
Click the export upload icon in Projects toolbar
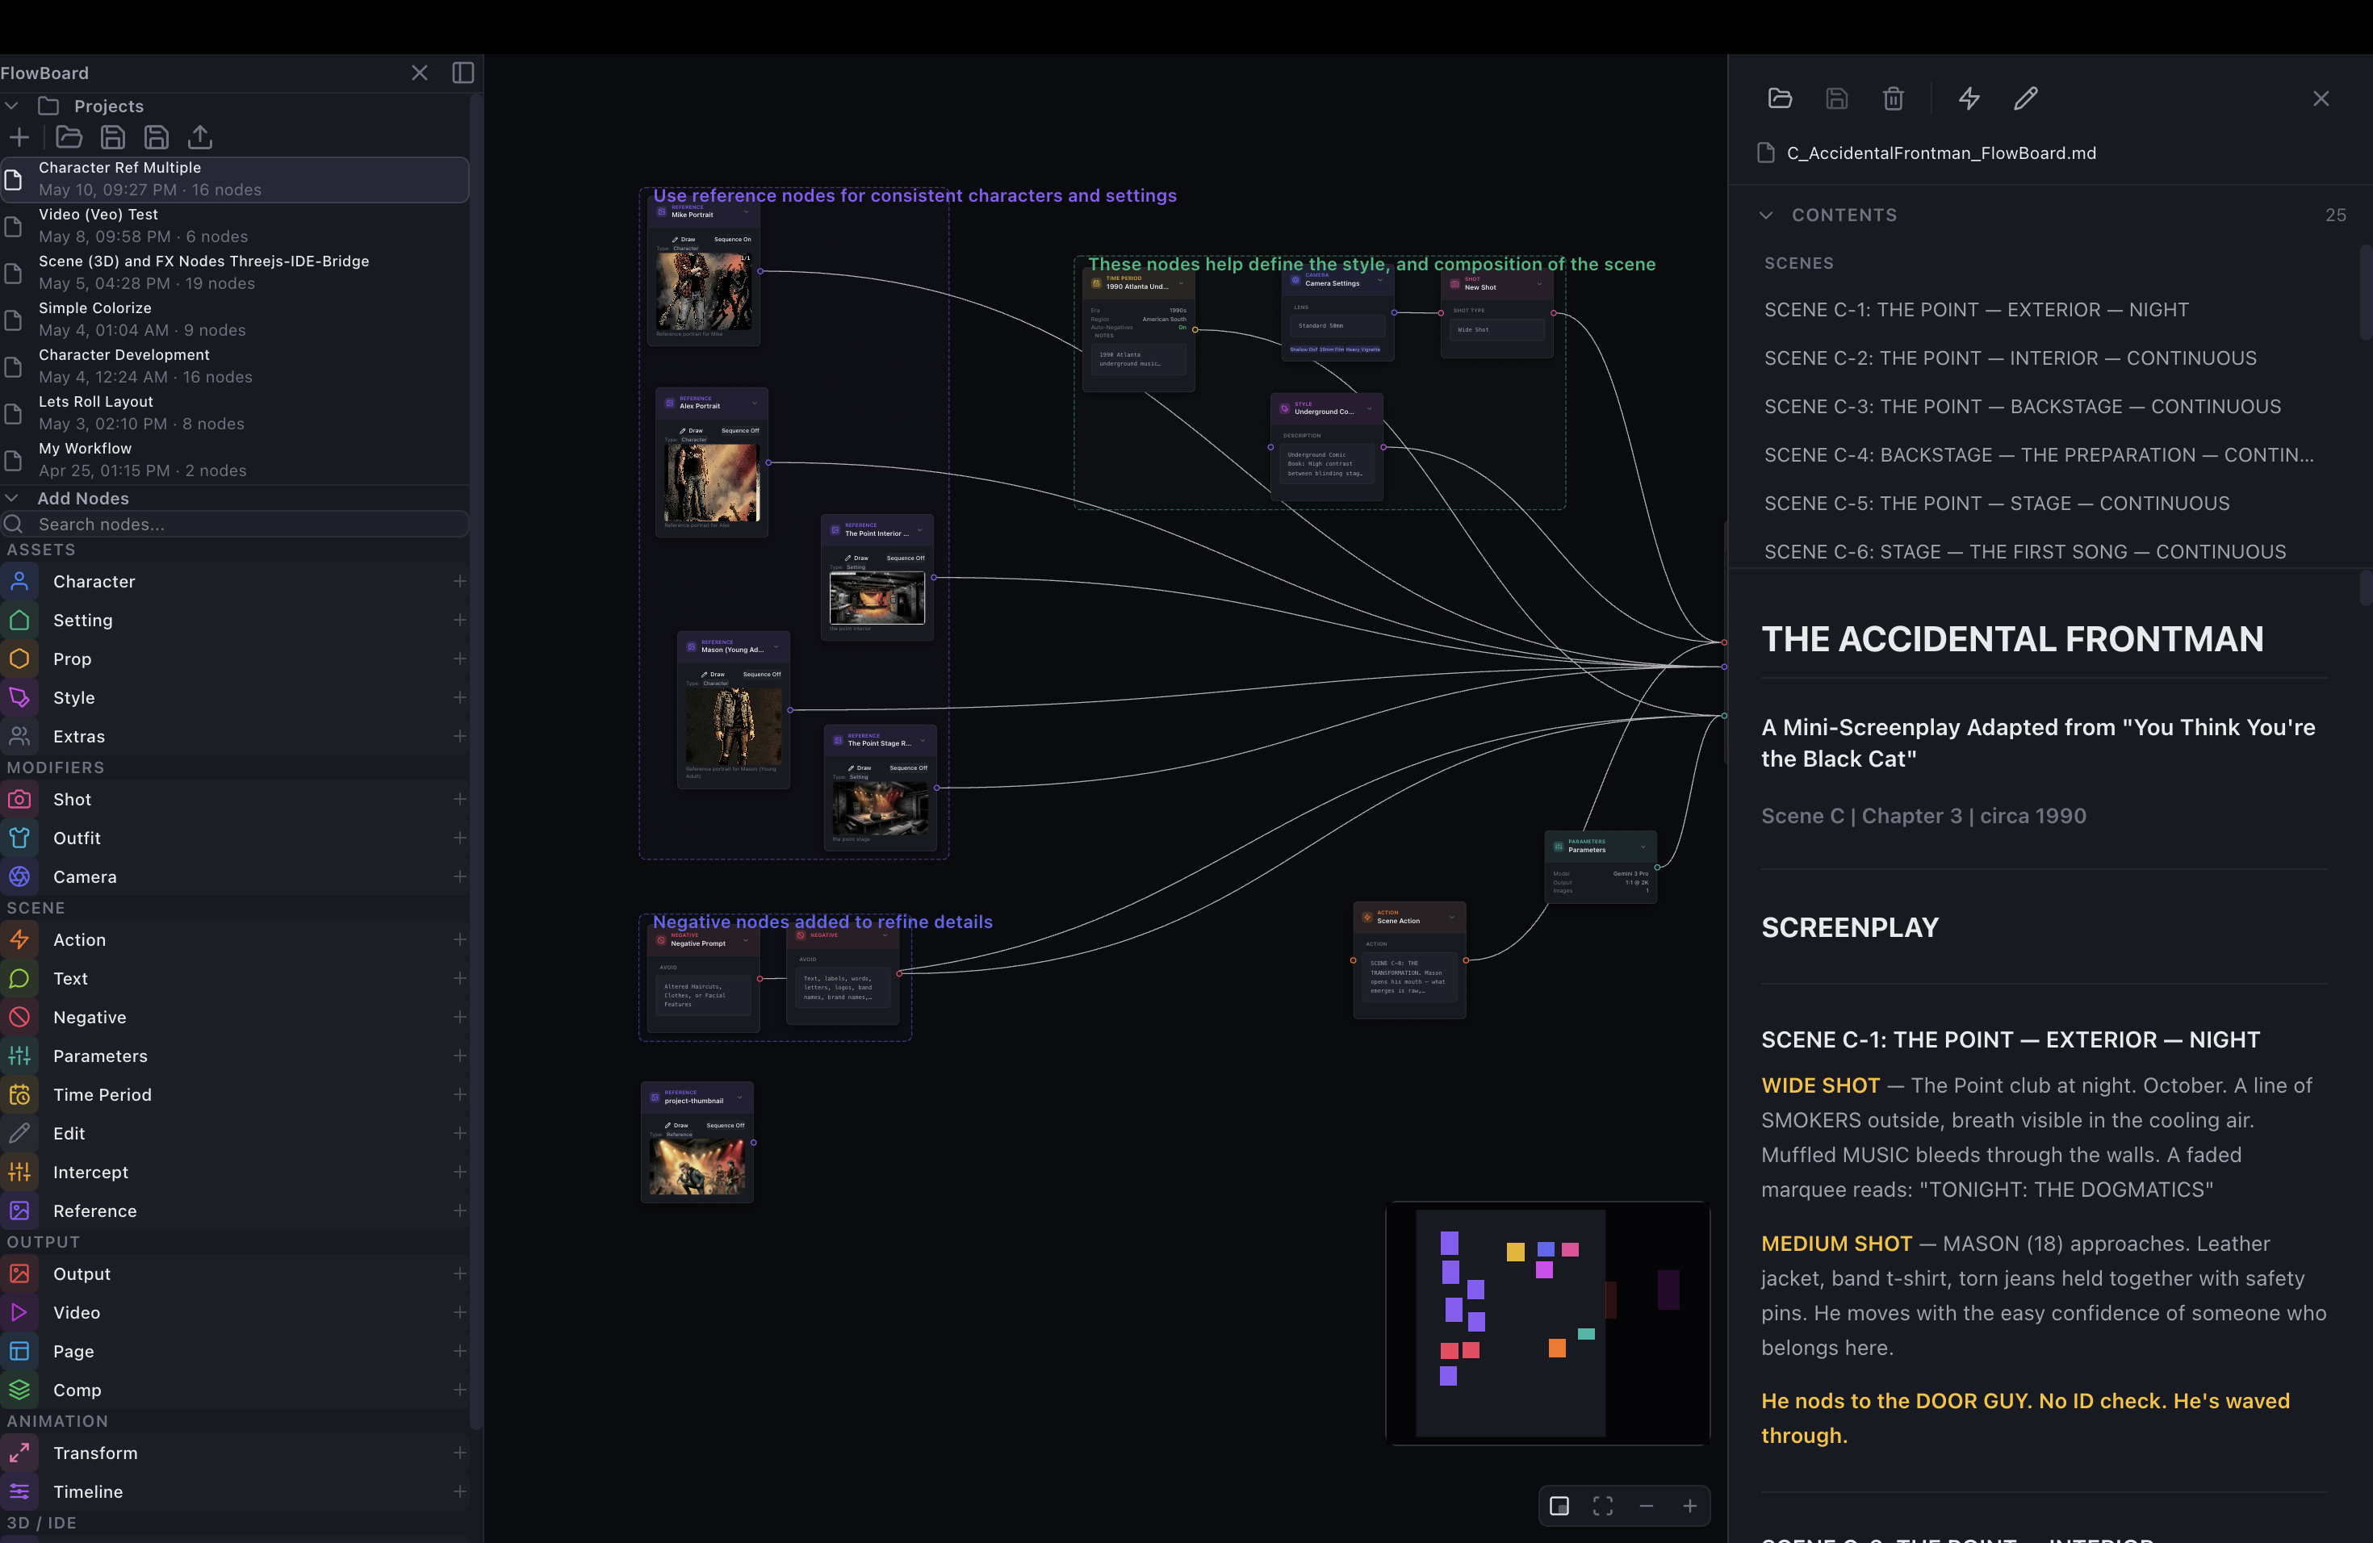[x=200, y=137]
